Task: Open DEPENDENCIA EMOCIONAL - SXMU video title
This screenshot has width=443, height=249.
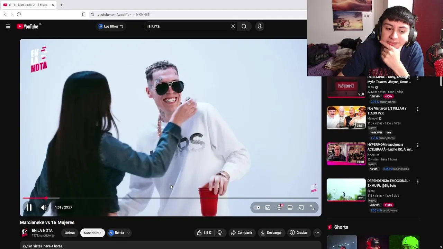Action: (389, 183)
